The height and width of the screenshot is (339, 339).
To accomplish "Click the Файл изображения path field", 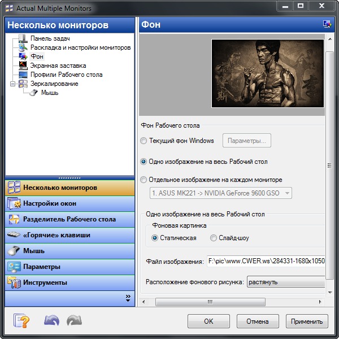I will (266, 262).
